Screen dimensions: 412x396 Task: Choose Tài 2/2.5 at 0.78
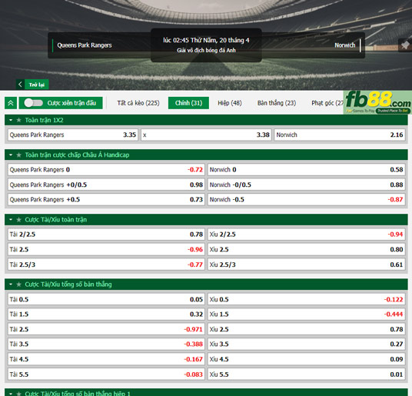point(106,235)
